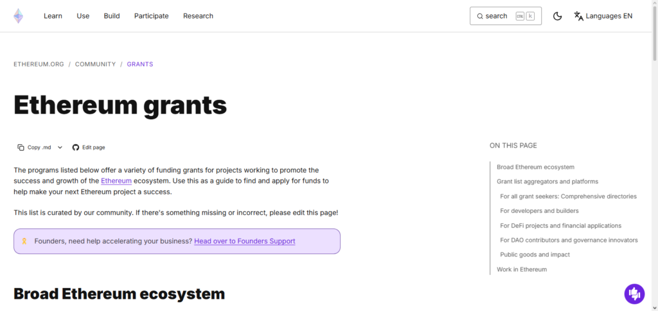Viewport: 658px width, 311px height.
Task: Click the yellow ribbon icon in banner
Action: click(24, 241)
